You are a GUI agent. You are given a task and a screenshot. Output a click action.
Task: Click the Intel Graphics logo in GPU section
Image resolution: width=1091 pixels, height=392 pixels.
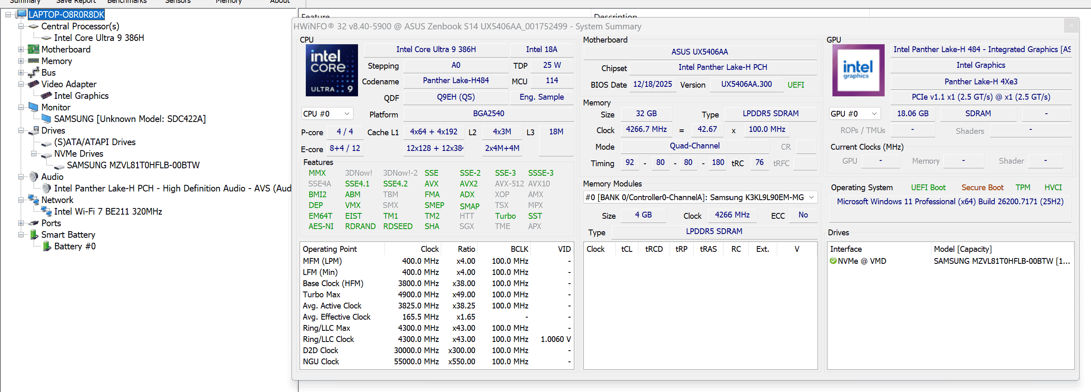click(x=858, y=70)
